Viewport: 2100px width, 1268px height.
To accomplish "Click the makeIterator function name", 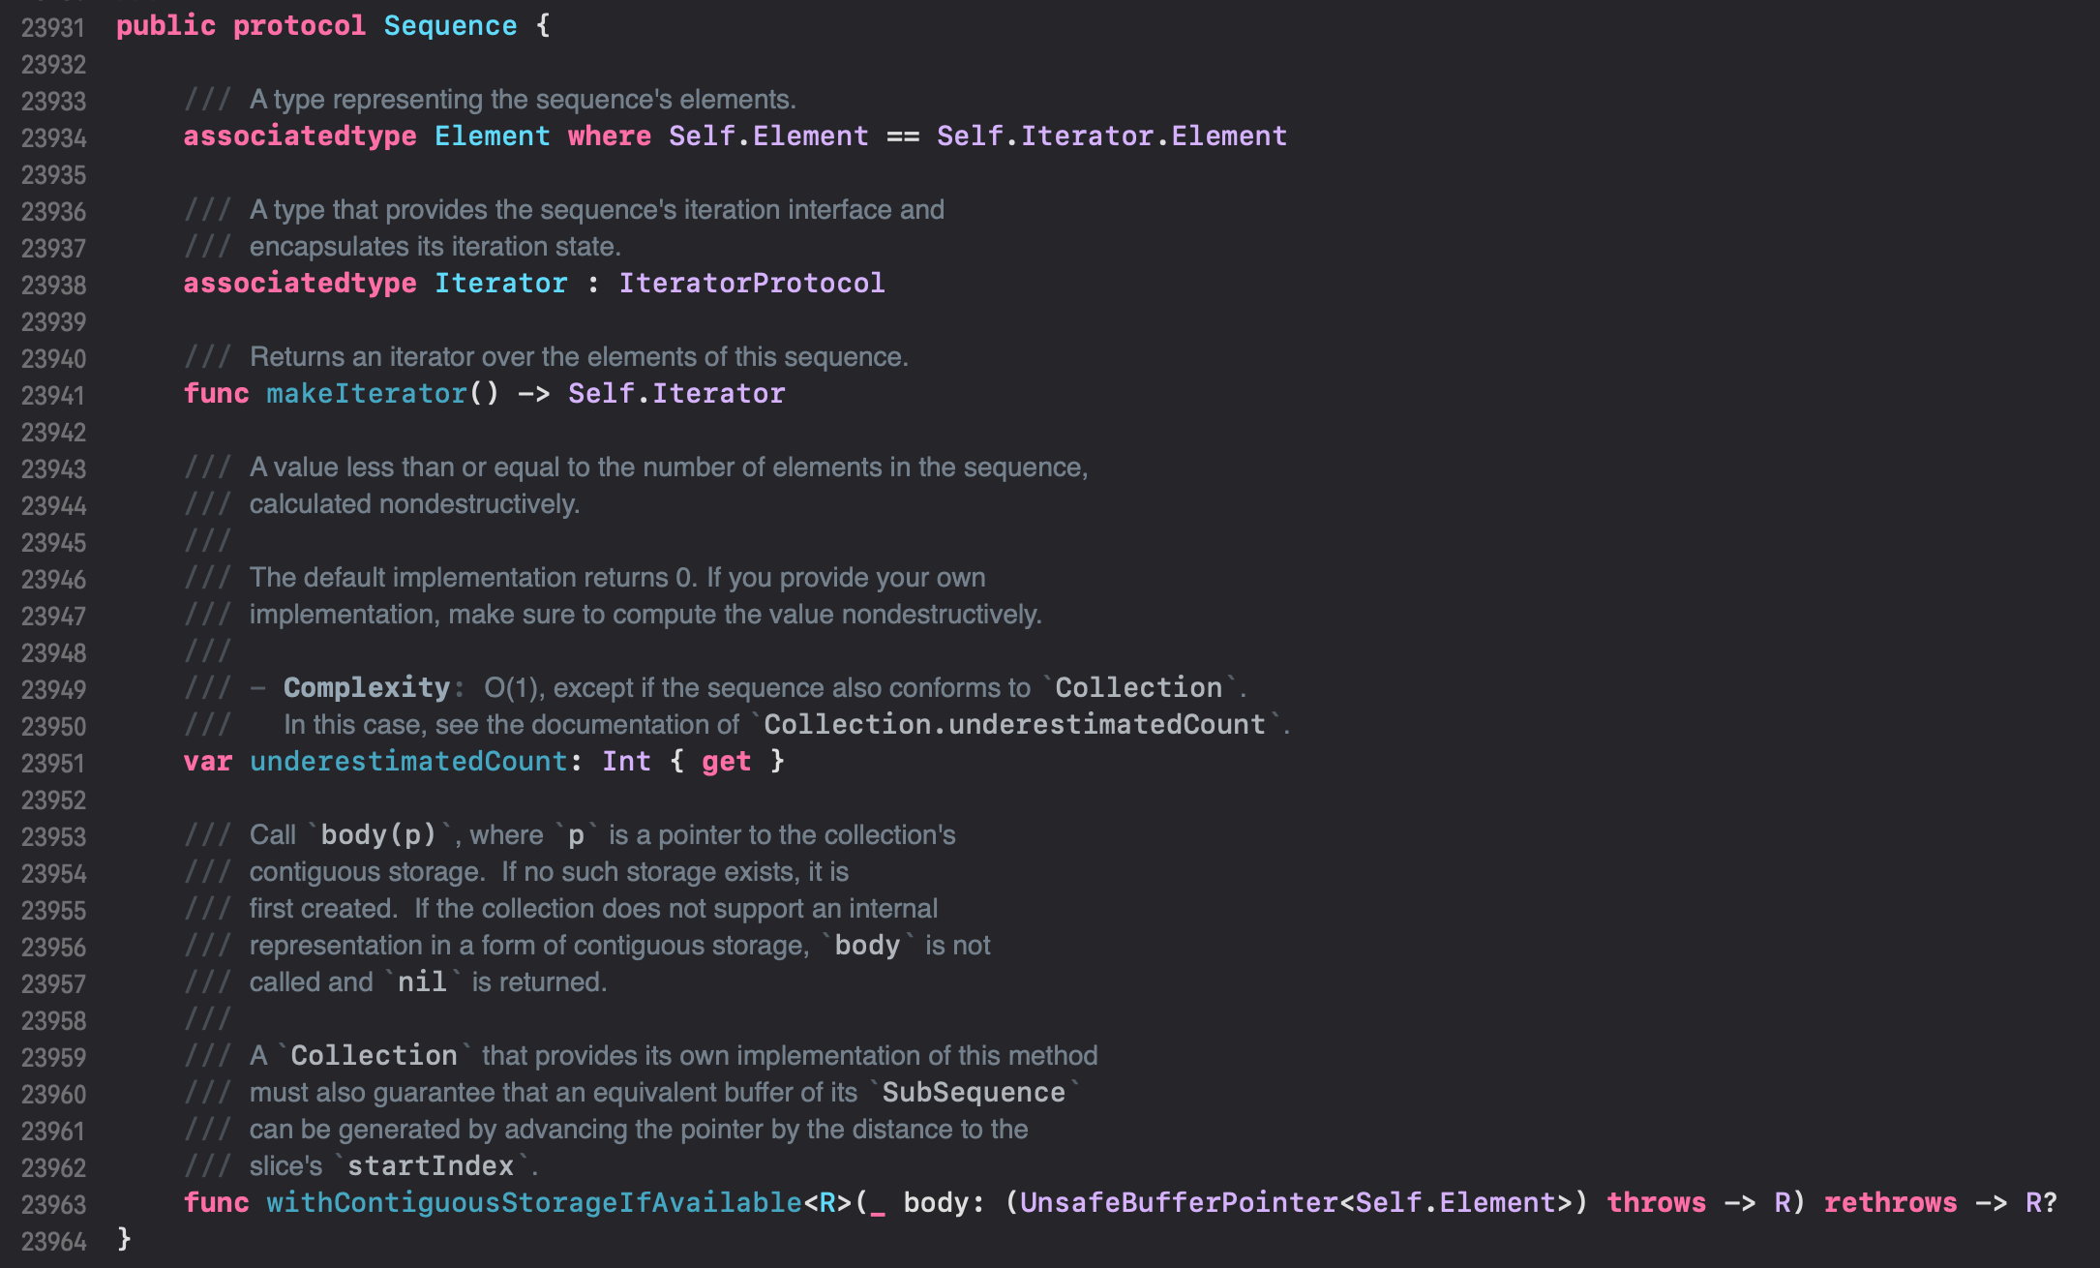I will [x=367, y=394].
